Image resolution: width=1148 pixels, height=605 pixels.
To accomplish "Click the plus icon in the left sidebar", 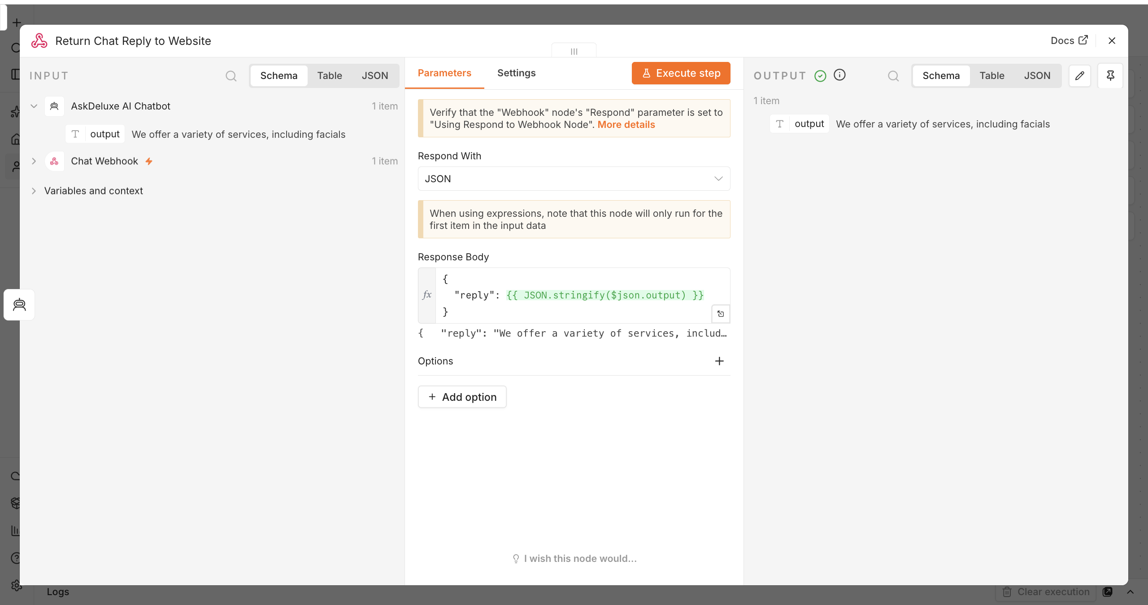I will (x=17, y=22).
